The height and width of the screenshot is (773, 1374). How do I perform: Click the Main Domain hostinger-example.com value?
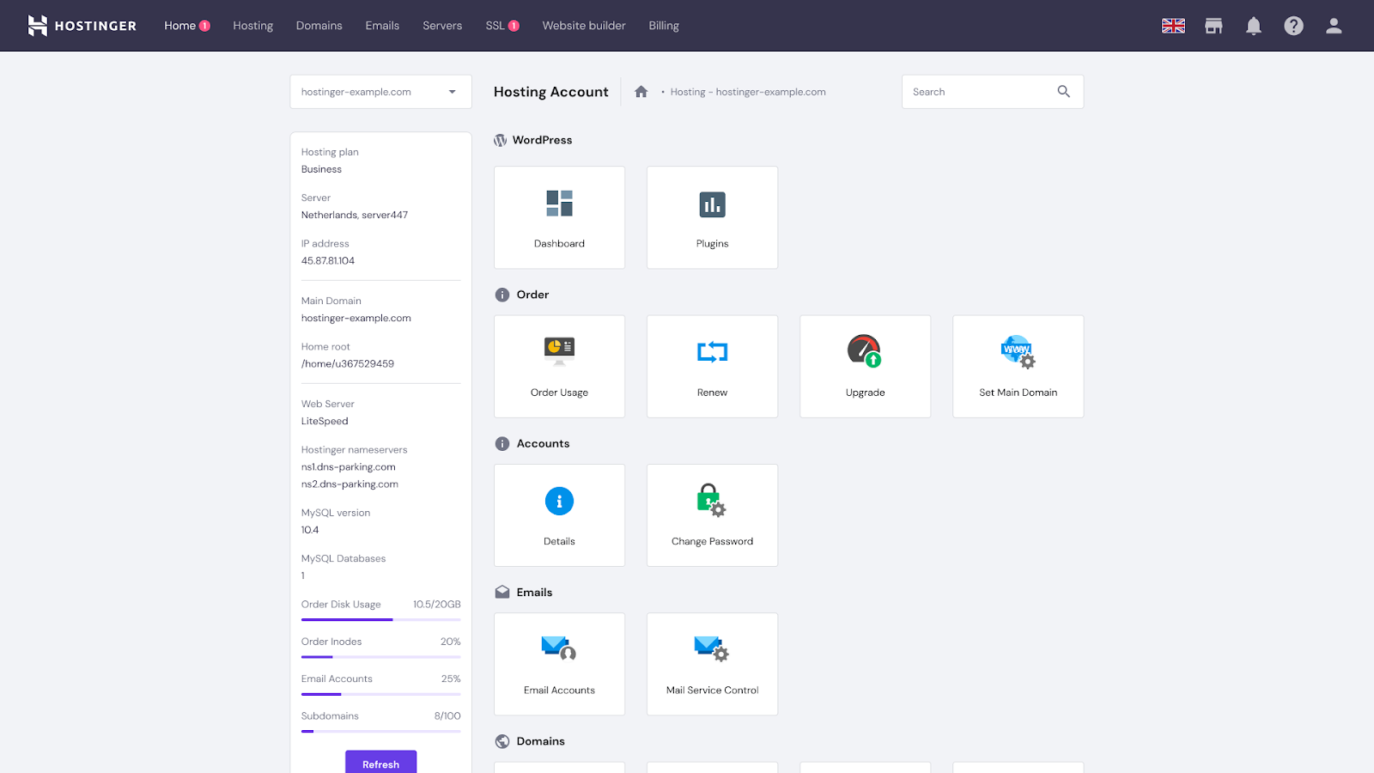356,319
